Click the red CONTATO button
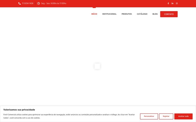Screen dimensions: 196x122 tap(169, 14)
